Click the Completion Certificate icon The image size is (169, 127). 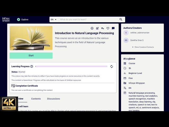[13, 86]
